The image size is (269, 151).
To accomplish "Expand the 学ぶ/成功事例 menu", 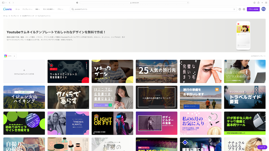I will [49, 9].
